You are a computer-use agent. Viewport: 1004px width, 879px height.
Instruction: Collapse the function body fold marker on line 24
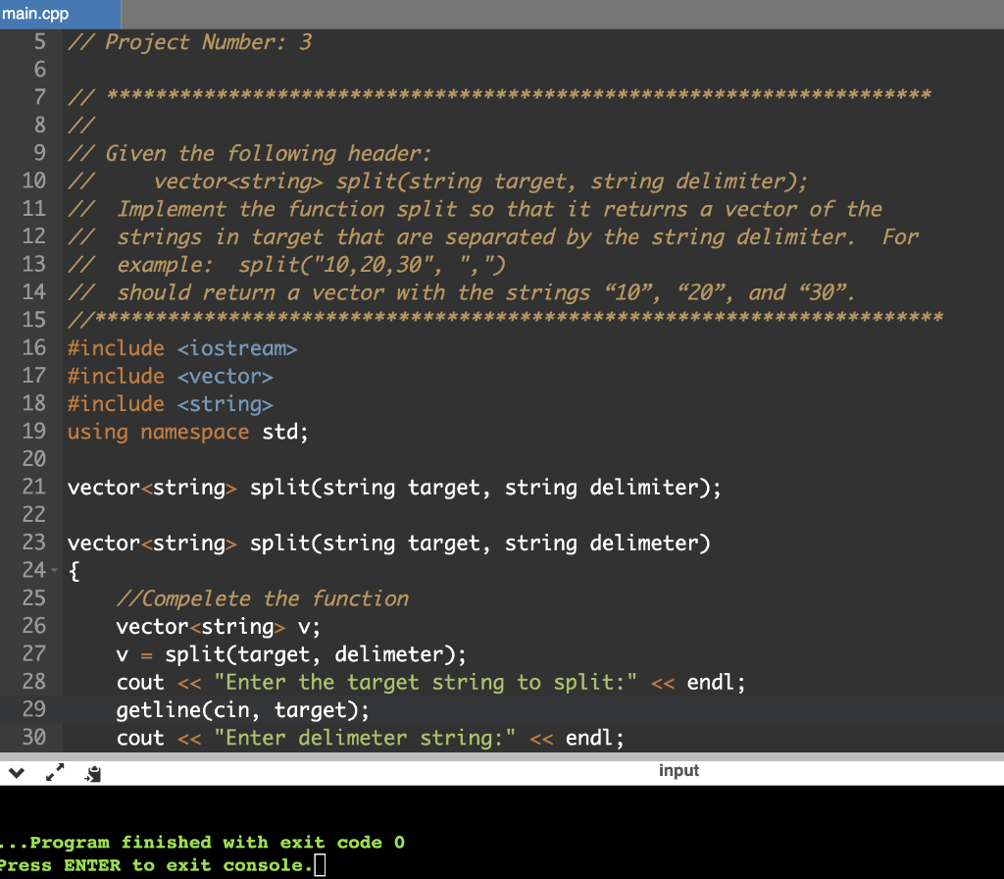[x=53, y=570]
